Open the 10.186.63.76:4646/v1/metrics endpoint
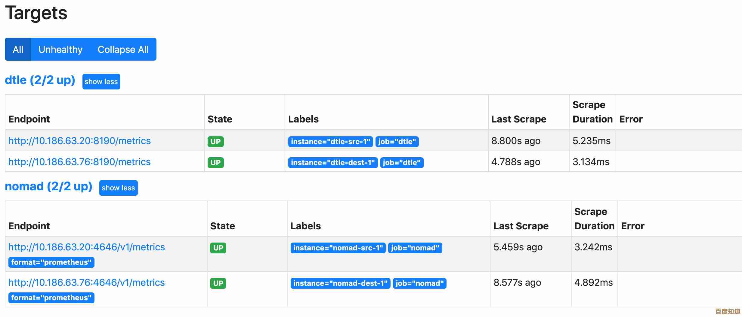 point(87,282)
